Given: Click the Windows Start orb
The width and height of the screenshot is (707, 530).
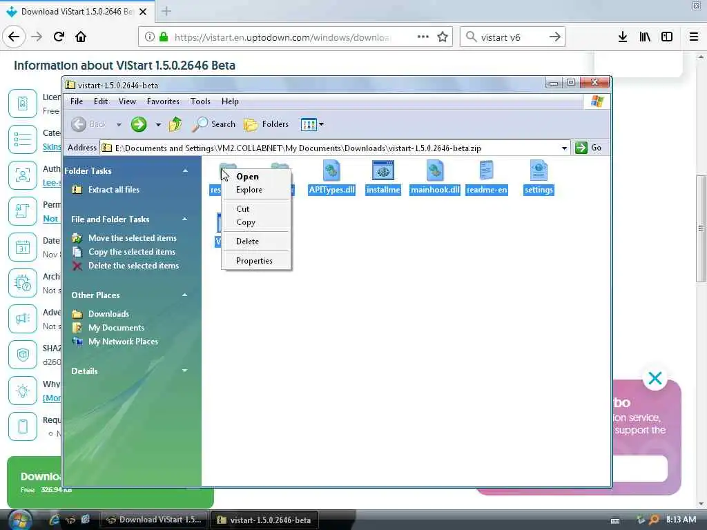Looking at the screenshot, I should pos(20,520).
